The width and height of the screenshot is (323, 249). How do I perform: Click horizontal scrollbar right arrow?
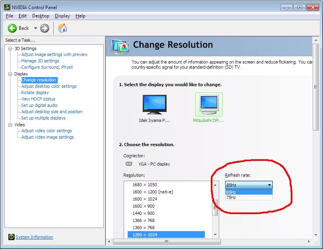(309, 241)
